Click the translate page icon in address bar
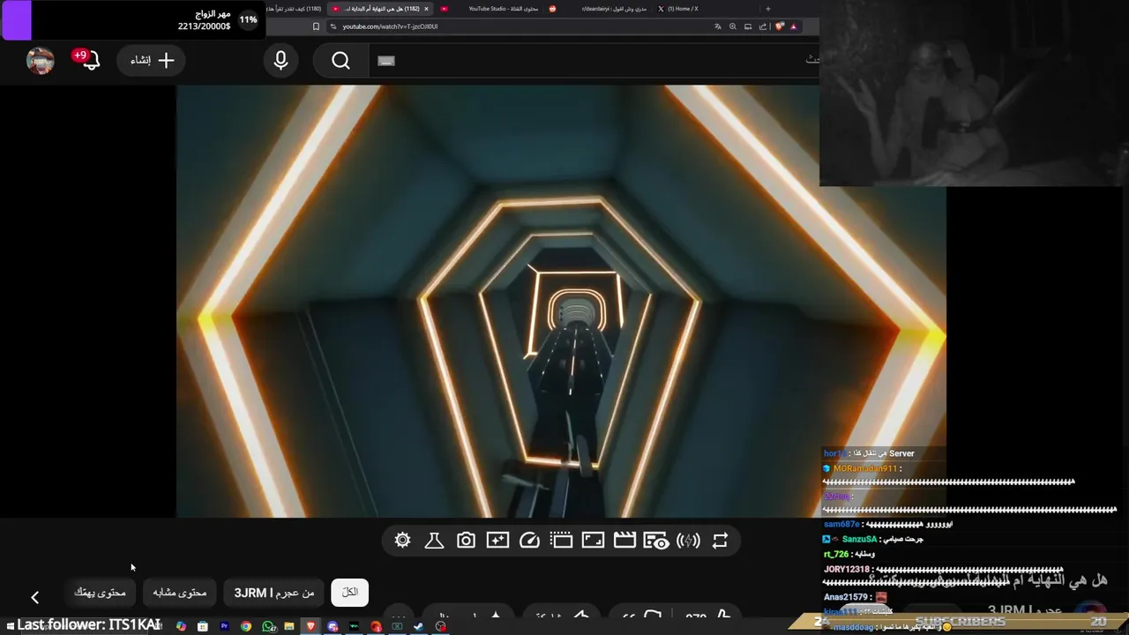 pos(718,26)
